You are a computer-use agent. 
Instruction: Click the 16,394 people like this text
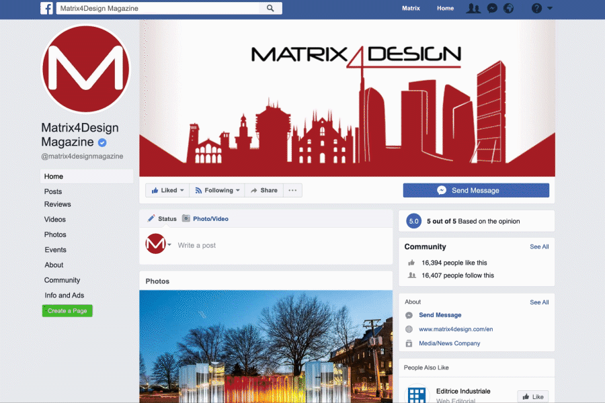coord(454,263)
